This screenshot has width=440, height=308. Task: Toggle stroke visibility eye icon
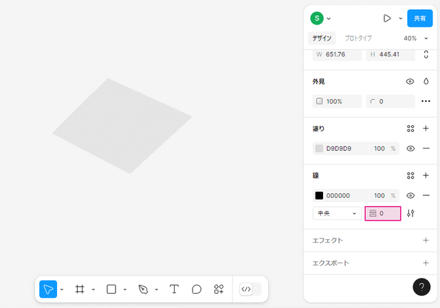410,195
